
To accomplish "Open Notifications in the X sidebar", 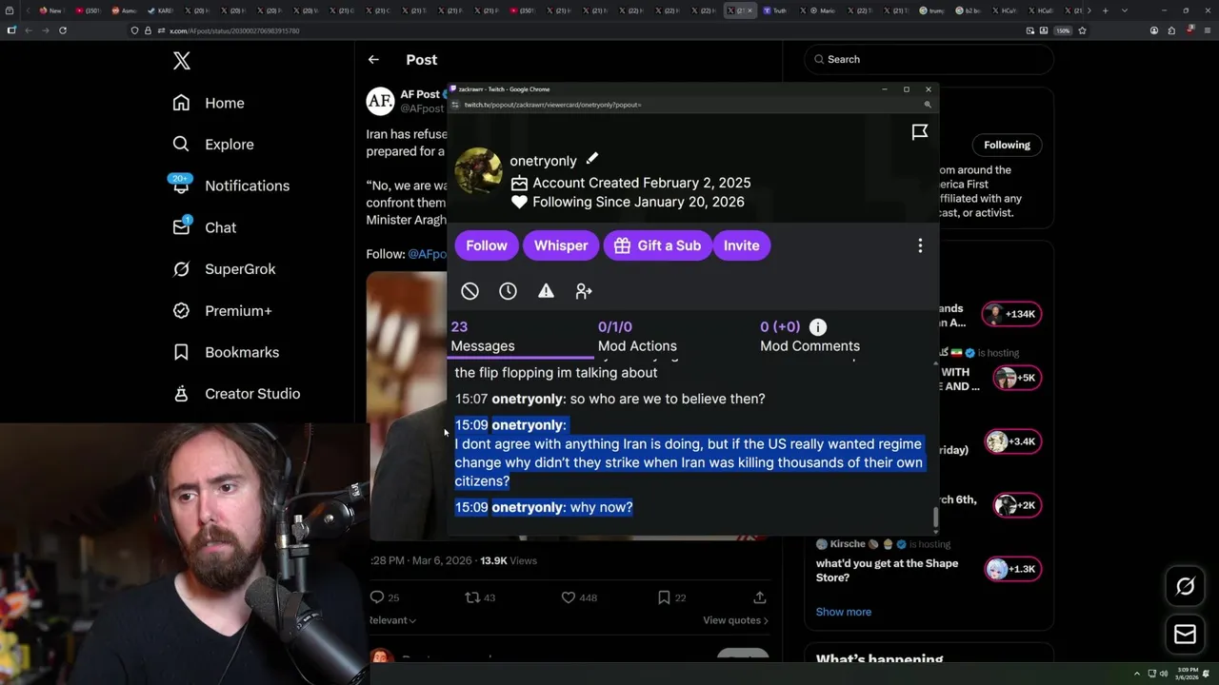I will pos(230,186).
